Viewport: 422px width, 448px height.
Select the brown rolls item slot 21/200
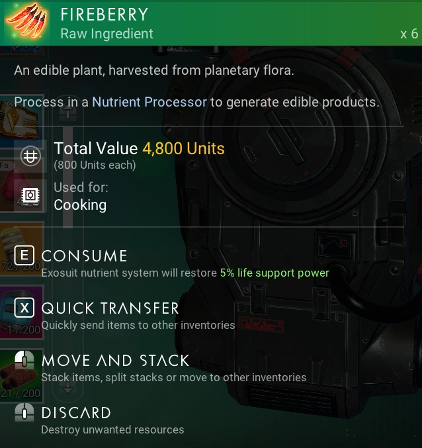click(22, 375)
